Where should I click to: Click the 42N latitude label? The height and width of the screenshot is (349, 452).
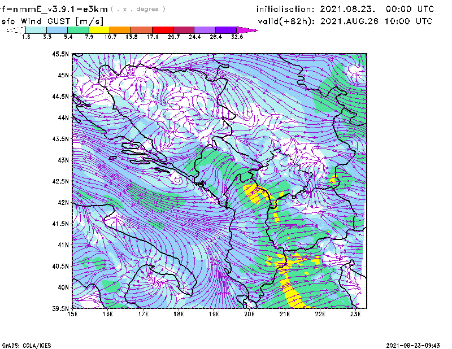pyautogui.click(x=63, y=202)
